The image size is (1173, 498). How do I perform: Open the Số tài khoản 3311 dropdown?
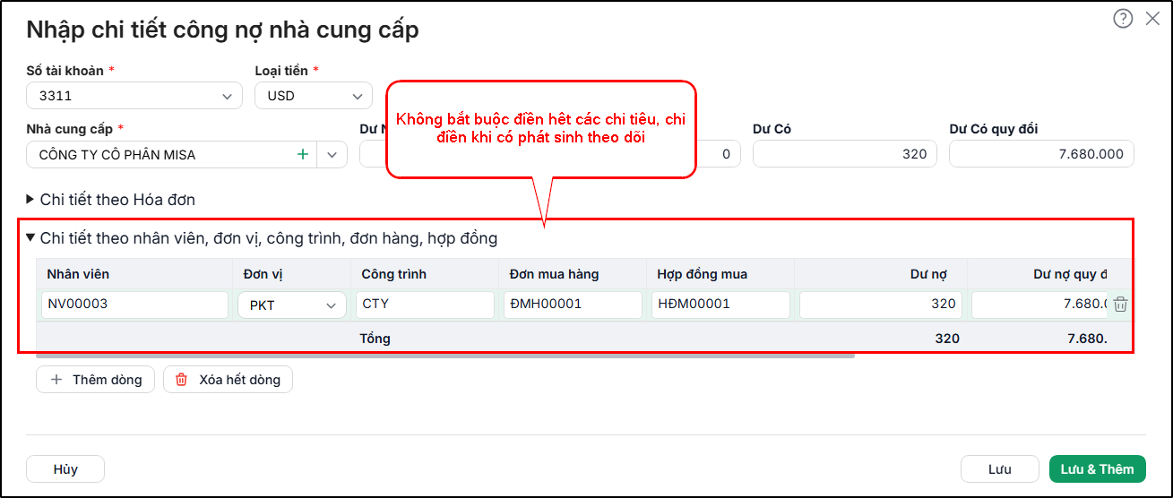(x=134, y=96)
